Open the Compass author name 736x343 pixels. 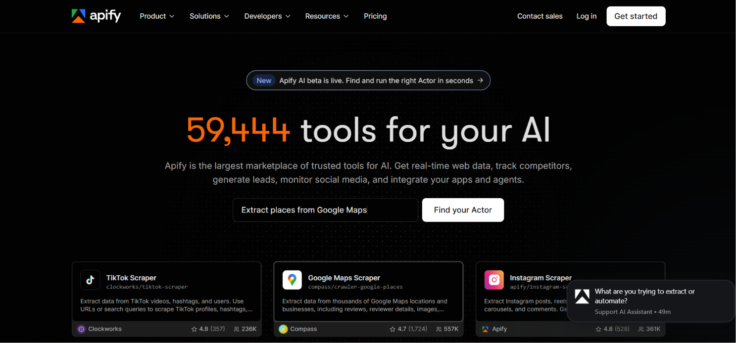[303, 329]
